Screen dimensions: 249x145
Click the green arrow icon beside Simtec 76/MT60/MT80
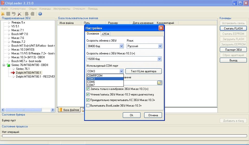click(x=8, y=65)
